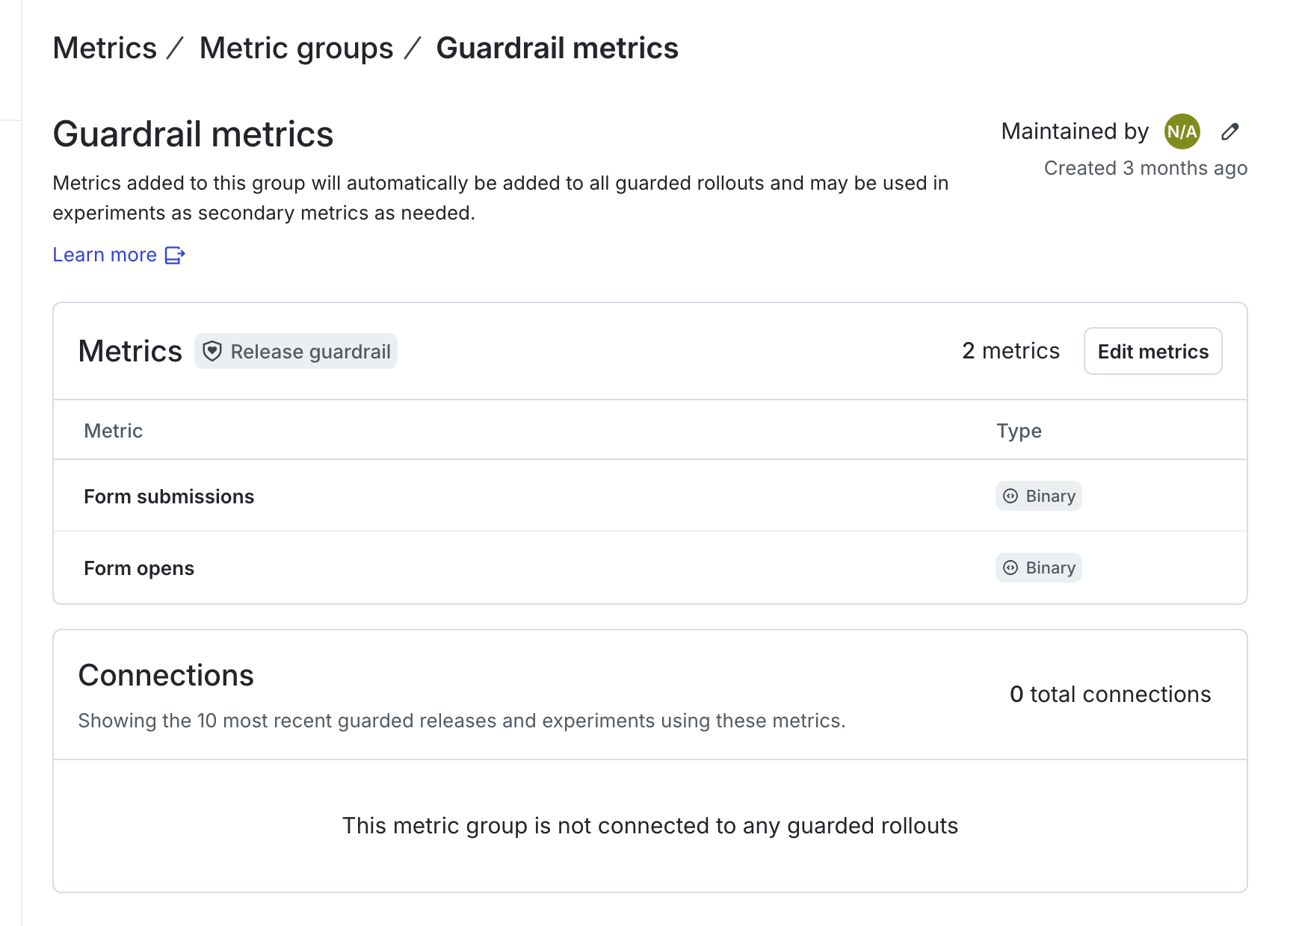This screenshot has width=1293, height=926.
Task: Select the Form opens metric row
Action: [138, 568]
